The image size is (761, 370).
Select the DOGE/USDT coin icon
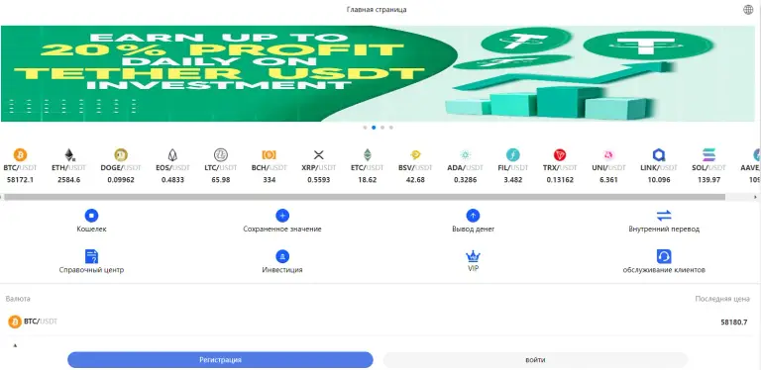click(x=121, y=155)
